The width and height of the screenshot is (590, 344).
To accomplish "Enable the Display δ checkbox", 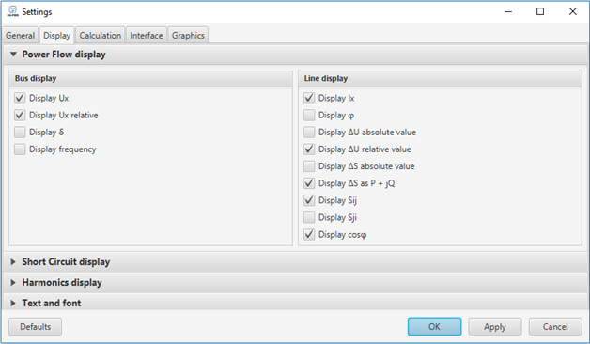I will pos(20,133).
